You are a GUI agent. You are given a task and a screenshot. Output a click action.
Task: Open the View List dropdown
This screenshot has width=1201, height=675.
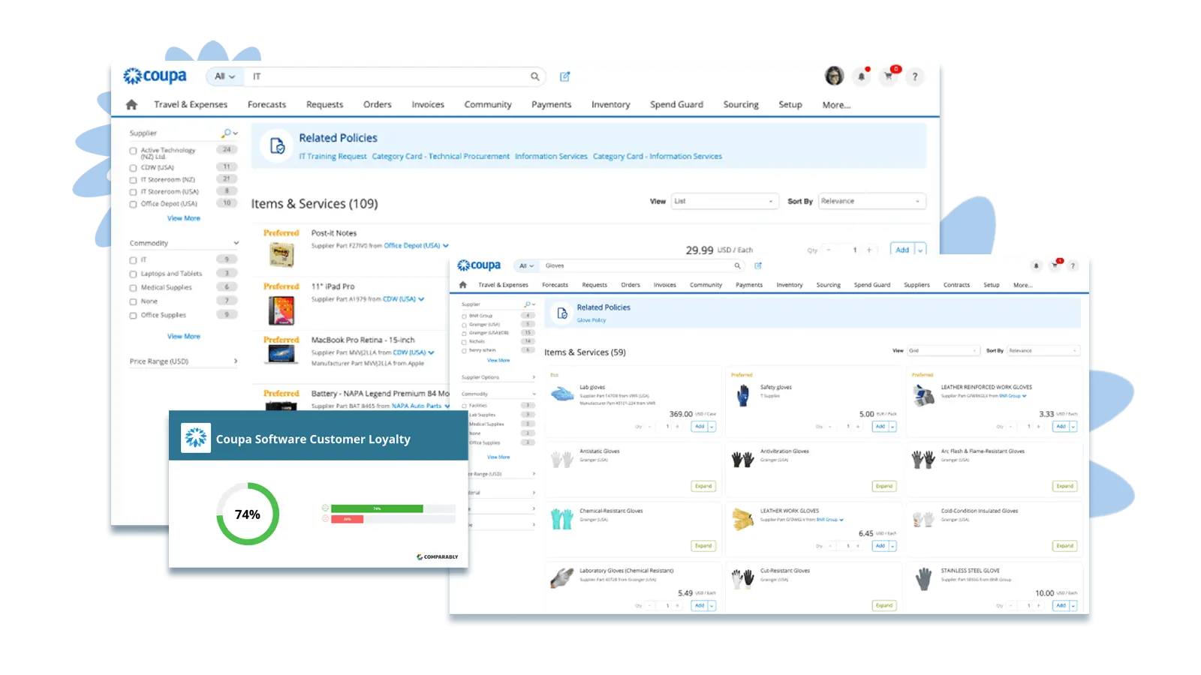coord(723,201)
